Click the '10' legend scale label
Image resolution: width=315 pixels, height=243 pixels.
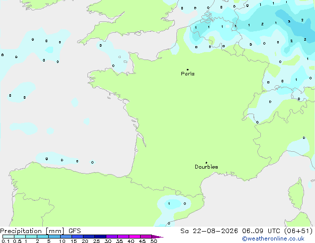(62, 241)
